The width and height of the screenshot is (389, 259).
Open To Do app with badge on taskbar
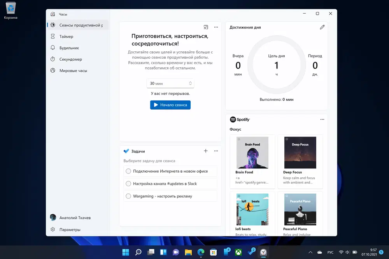tap(251, 252)
